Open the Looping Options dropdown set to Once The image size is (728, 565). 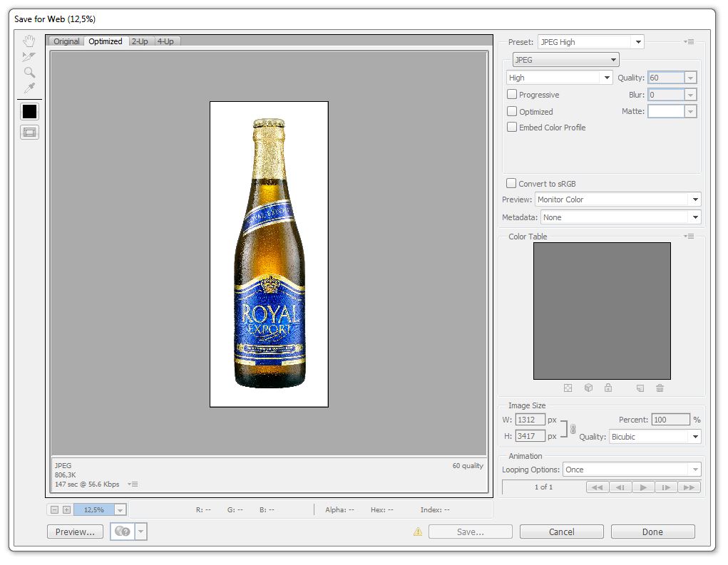pos(632,469)
